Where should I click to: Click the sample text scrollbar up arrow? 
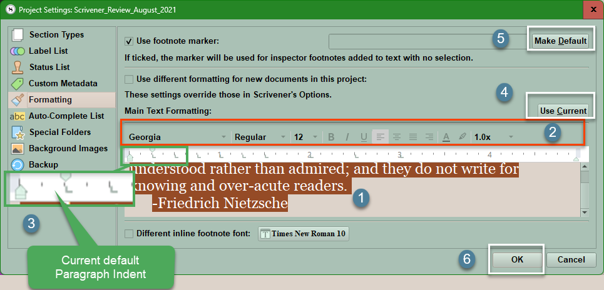[x=585, y=167]
